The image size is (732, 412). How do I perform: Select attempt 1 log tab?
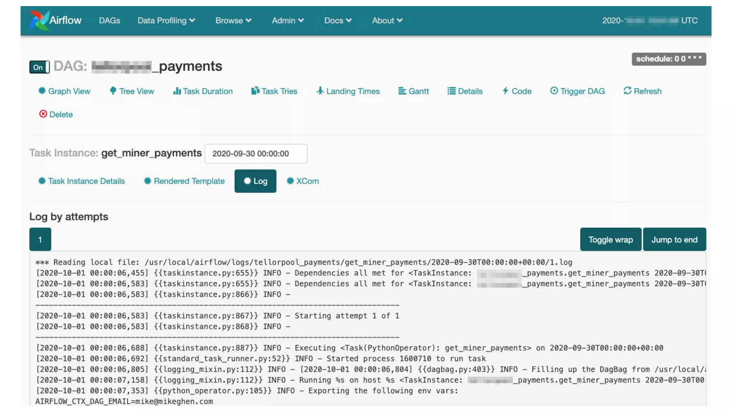(x=40, y=239)
